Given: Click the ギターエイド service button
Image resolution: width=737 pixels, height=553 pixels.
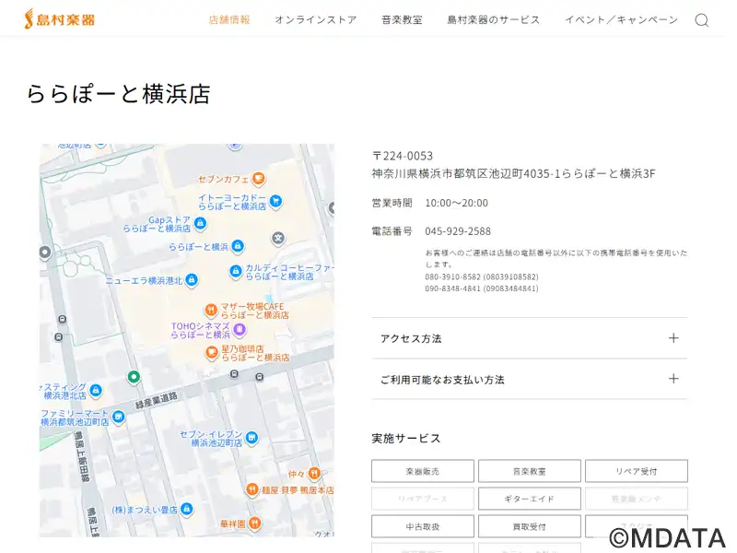Looking at the screenshot, I should coord(529,499).
